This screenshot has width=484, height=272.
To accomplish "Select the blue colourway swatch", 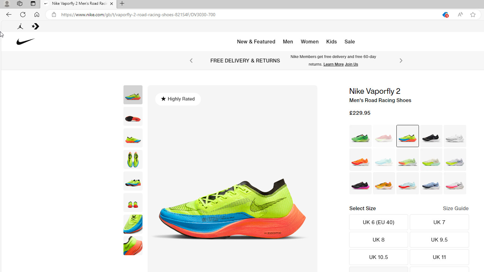I will coord(431,183).
